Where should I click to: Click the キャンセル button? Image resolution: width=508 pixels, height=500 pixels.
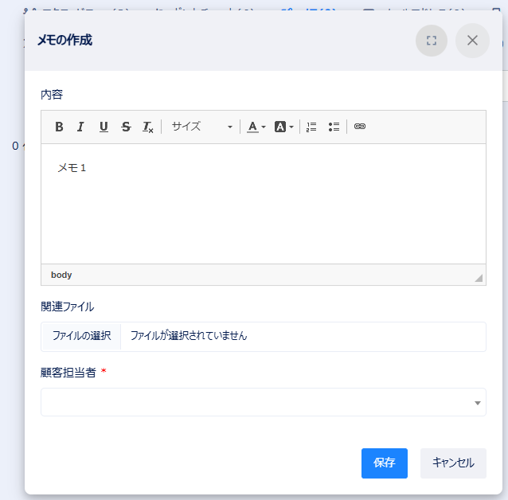[x=453, y=463]
